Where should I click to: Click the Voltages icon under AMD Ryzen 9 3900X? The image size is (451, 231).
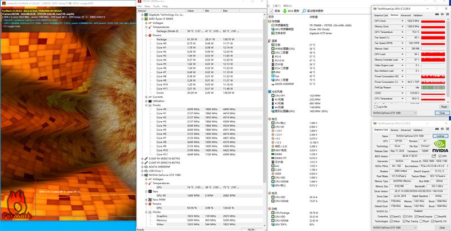(x=149, y=23)
